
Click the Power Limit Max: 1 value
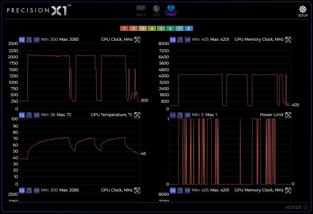[x=211, y=115]
